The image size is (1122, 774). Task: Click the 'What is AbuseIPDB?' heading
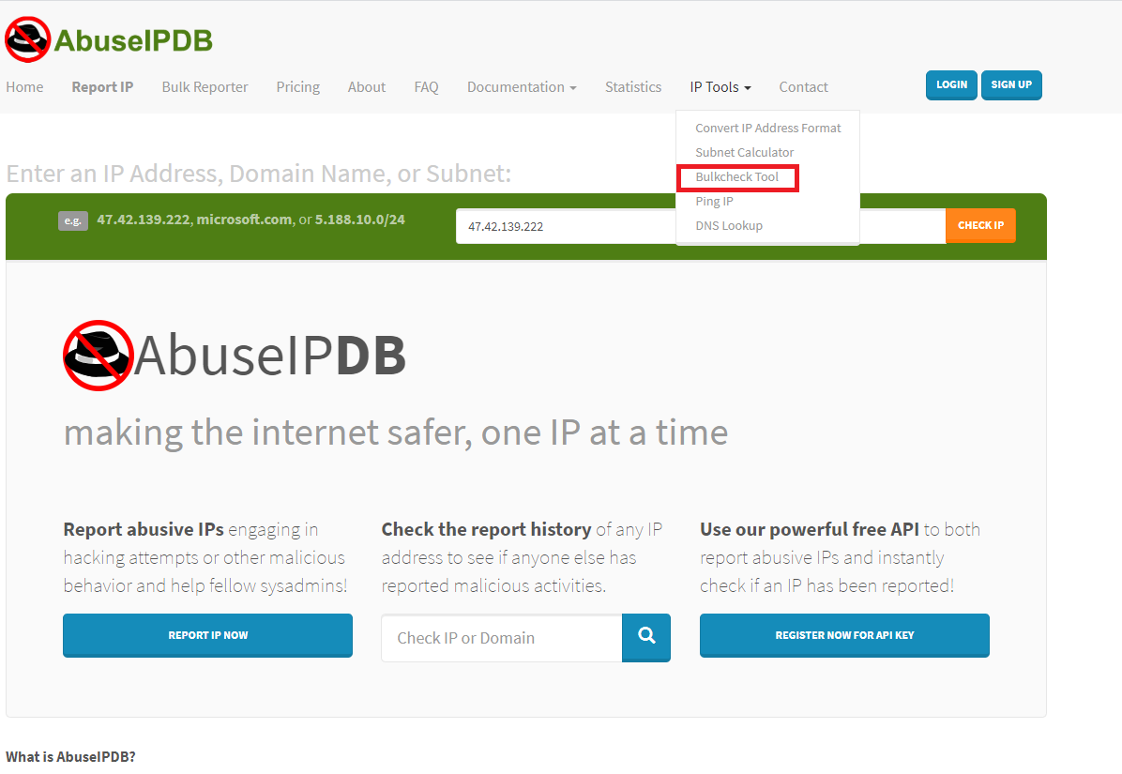(x=71, y=757)
